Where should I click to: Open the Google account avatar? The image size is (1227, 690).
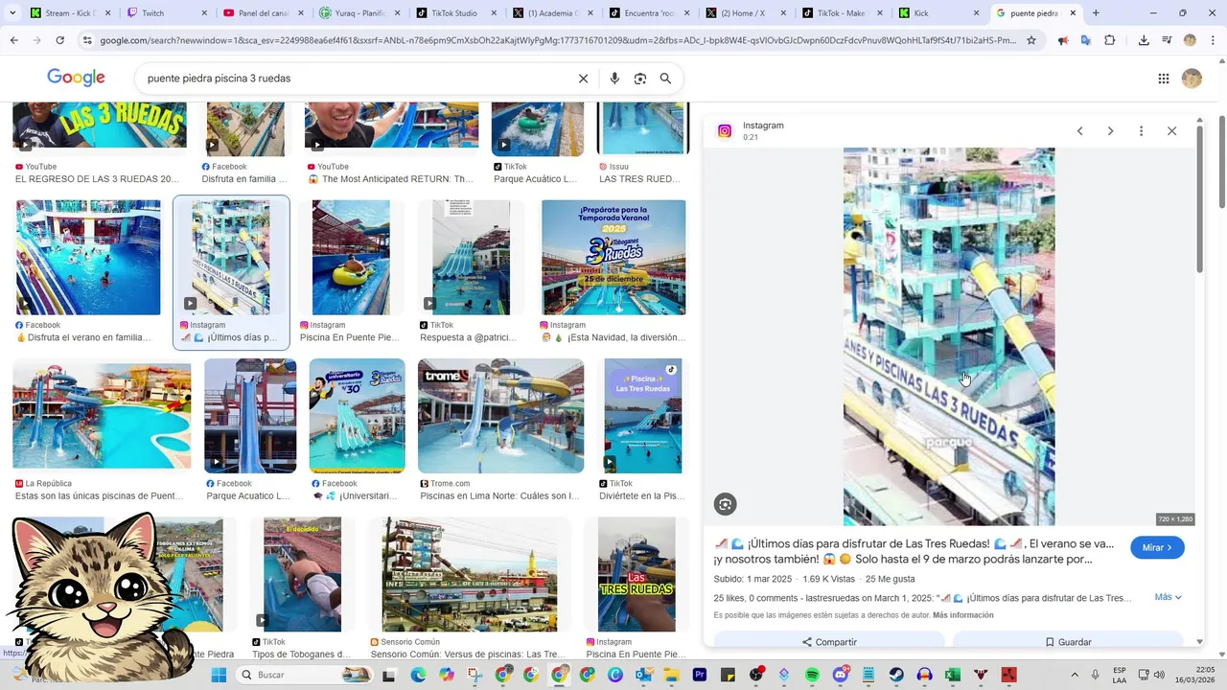[1192, 79]
